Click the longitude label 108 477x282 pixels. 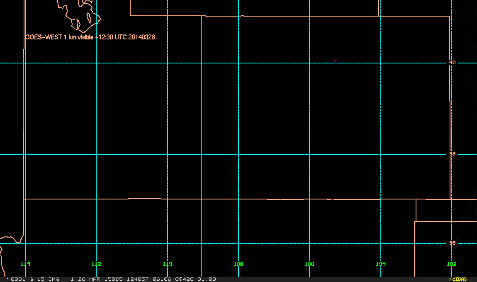point(239,264)
